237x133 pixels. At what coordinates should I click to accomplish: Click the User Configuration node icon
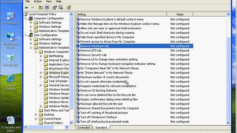point(31,35)
